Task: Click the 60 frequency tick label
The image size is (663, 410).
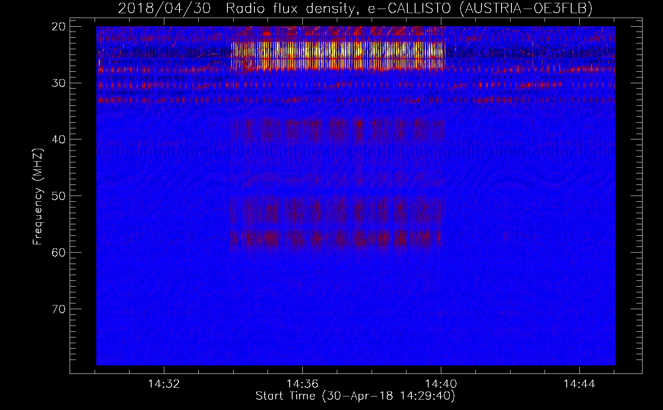Action: tap(59, 252)
